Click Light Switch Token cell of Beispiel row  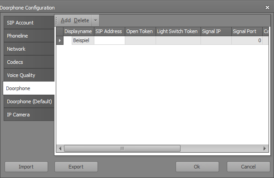(178, 40)
